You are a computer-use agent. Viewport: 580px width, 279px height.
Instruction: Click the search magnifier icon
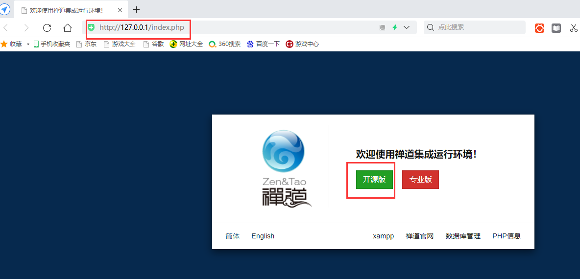(x=431, y=27)
